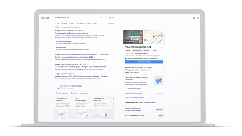This screenshot has width=242, height=136.
Task: Call the phone number 04841 9054025
Action: coord(134,73)
